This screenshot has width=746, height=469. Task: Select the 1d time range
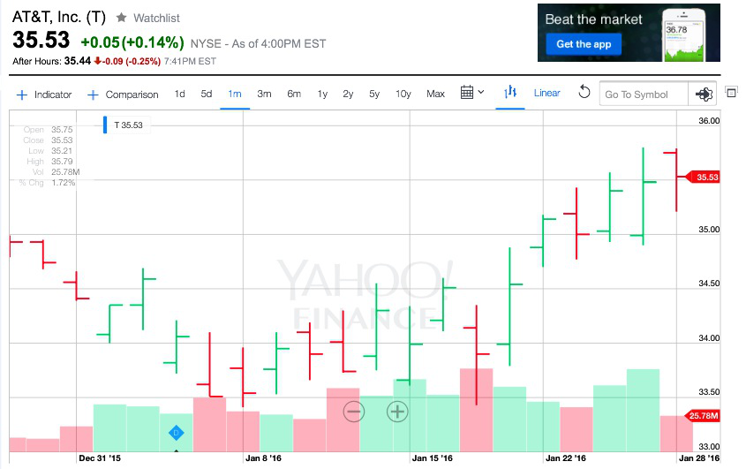pyautogui.click(x=179, y=94)
